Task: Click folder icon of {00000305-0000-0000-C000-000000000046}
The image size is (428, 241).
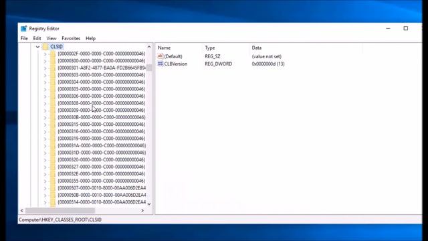Action: [53, 89]
